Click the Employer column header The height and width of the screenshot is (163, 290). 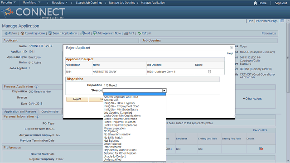(x=181, y=139)
